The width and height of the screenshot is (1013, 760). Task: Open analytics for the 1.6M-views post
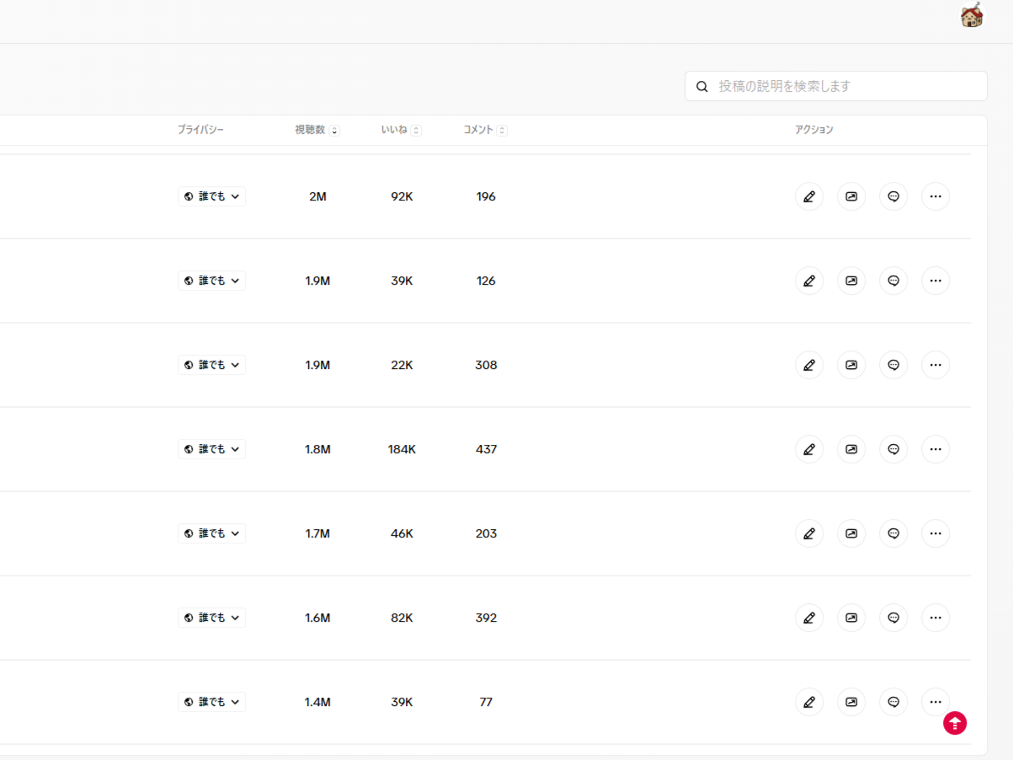click(x=851, y=618)
